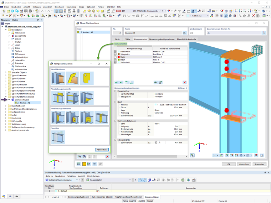Expand Lastfälle und Kombinationen tree node
Screen dimensions: 271x203
click(6, 109)
